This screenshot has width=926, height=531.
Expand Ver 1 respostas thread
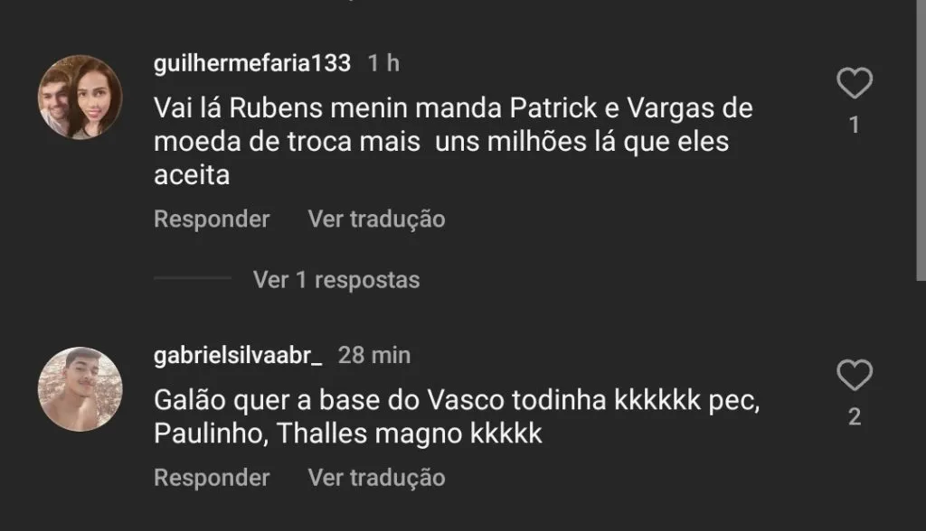[336, 280]
